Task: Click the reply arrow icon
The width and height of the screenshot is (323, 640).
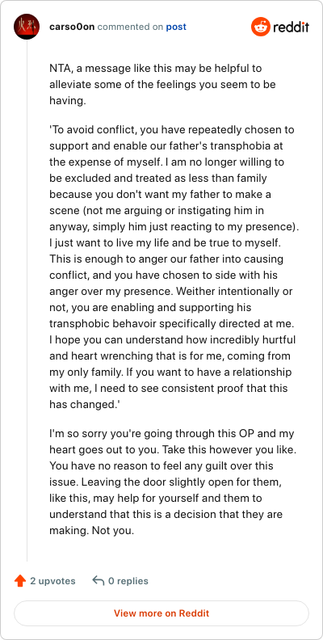Action: click(x=98, y=580)
